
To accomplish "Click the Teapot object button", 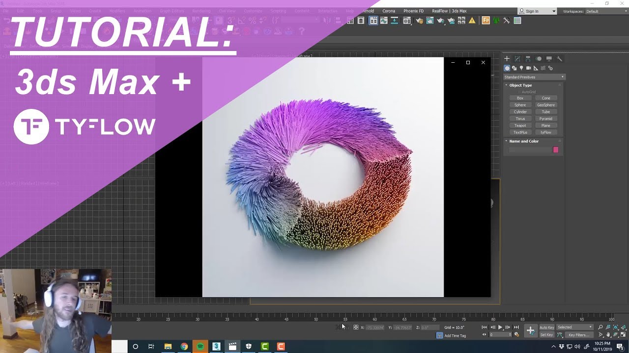I will [x=520, y=126].
